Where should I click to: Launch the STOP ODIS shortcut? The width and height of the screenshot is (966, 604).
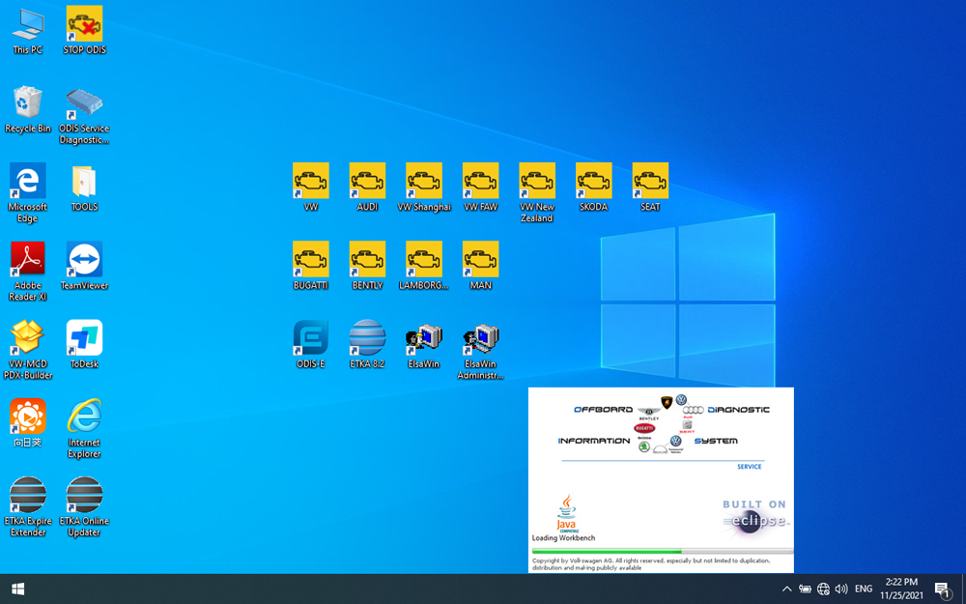coord(84,32)
